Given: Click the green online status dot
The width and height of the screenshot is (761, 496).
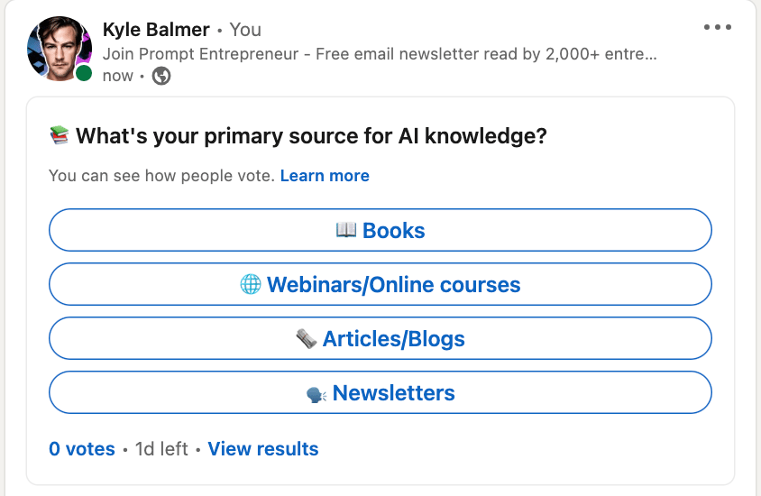Looking at the screenshot, I should [84, 73].
